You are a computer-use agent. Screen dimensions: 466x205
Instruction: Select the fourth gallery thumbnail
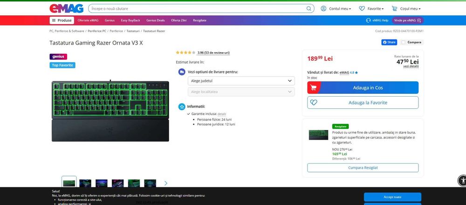[118, 183]
